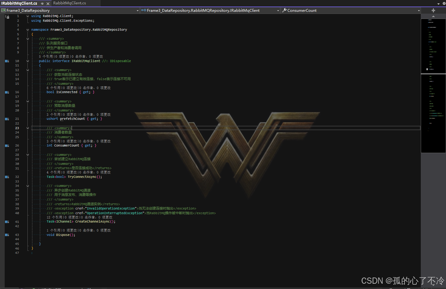Click the 'IsConnected' property name
Image resolution: width=446 pixels, height=289 pixels.
click(67, 92)
